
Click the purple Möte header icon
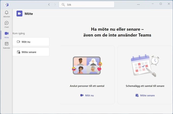click(x=19, y=13)
